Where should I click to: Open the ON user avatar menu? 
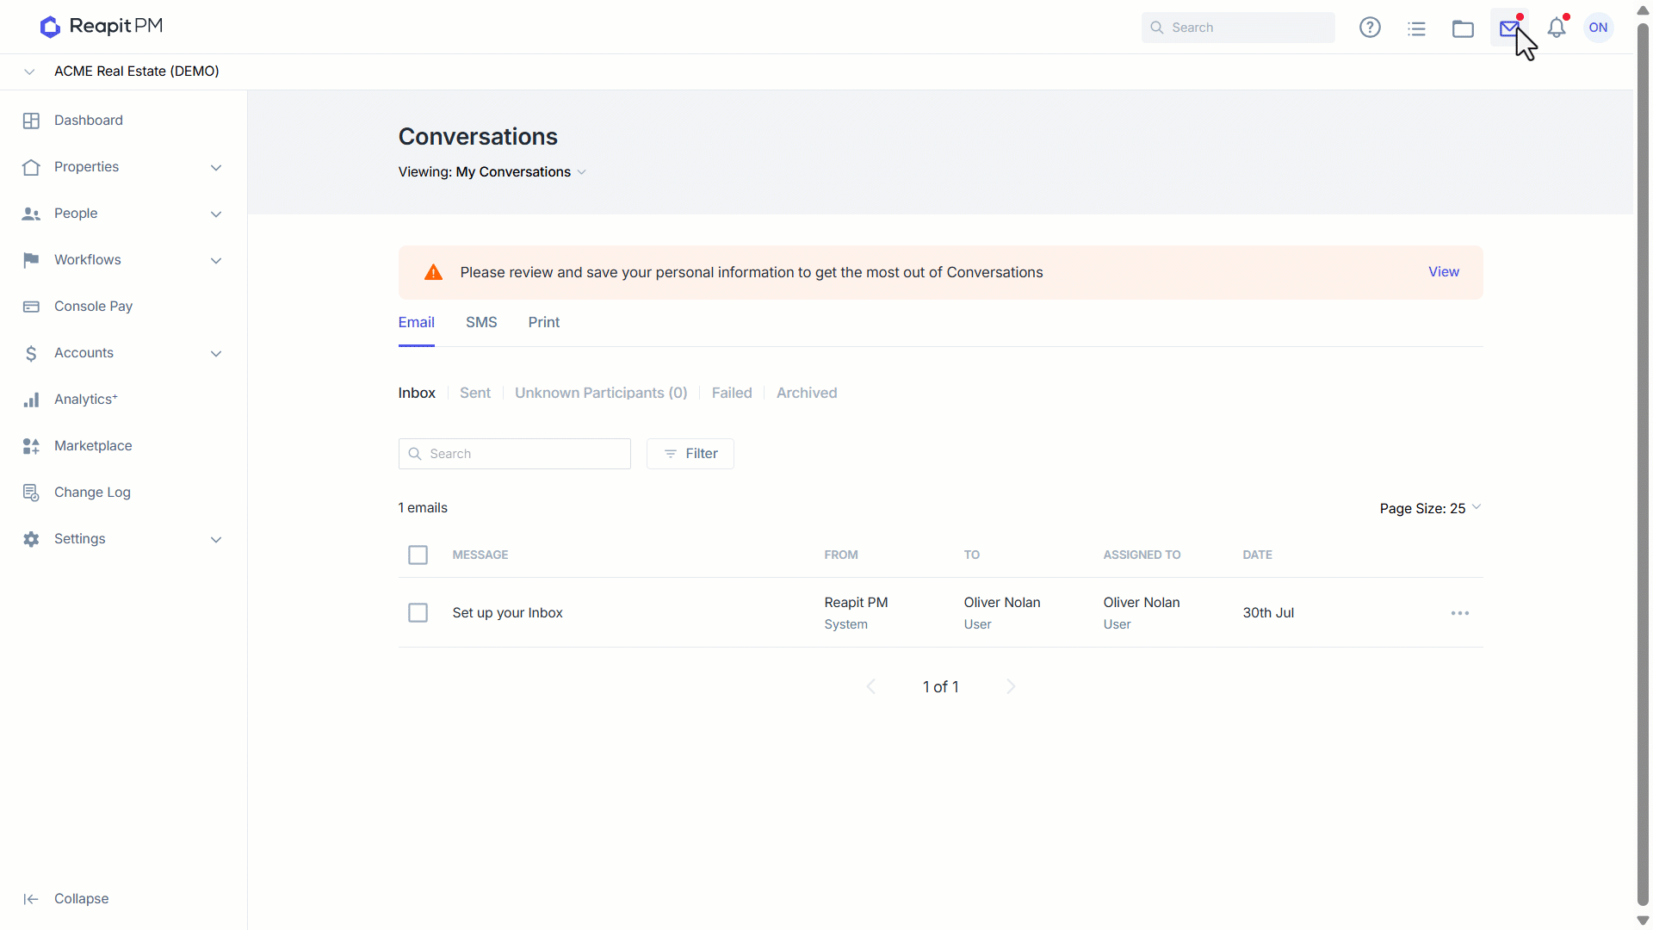point(1599,28)
